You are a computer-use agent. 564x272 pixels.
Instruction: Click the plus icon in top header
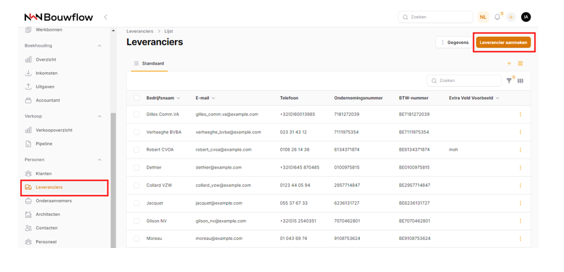pyautogui.click(x=511, y=17)
